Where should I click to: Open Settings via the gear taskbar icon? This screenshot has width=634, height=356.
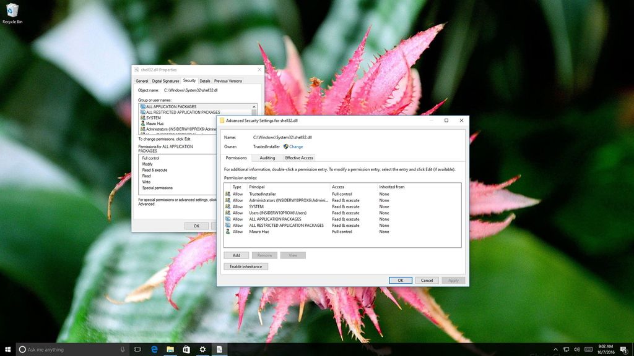point(202,349)
